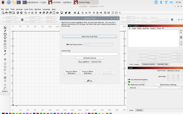The width and height of the screenshot is (183, 114).
Task: Select the bottom-right Job Origin radio
Action: (x=178, y=79)
